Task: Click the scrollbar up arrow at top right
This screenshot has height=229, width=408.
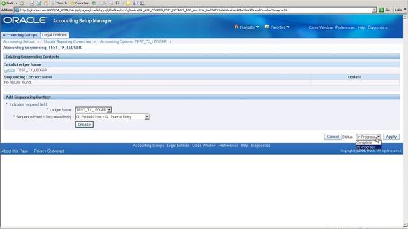Action: pyautogui.click(x=405, y=16)
